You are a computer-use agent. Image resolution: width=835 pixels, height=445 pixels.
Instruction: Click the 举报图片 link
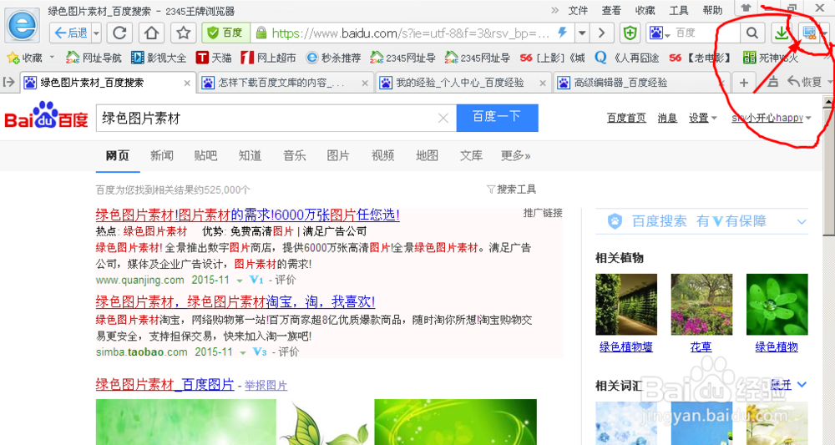(x=266, y=386)
